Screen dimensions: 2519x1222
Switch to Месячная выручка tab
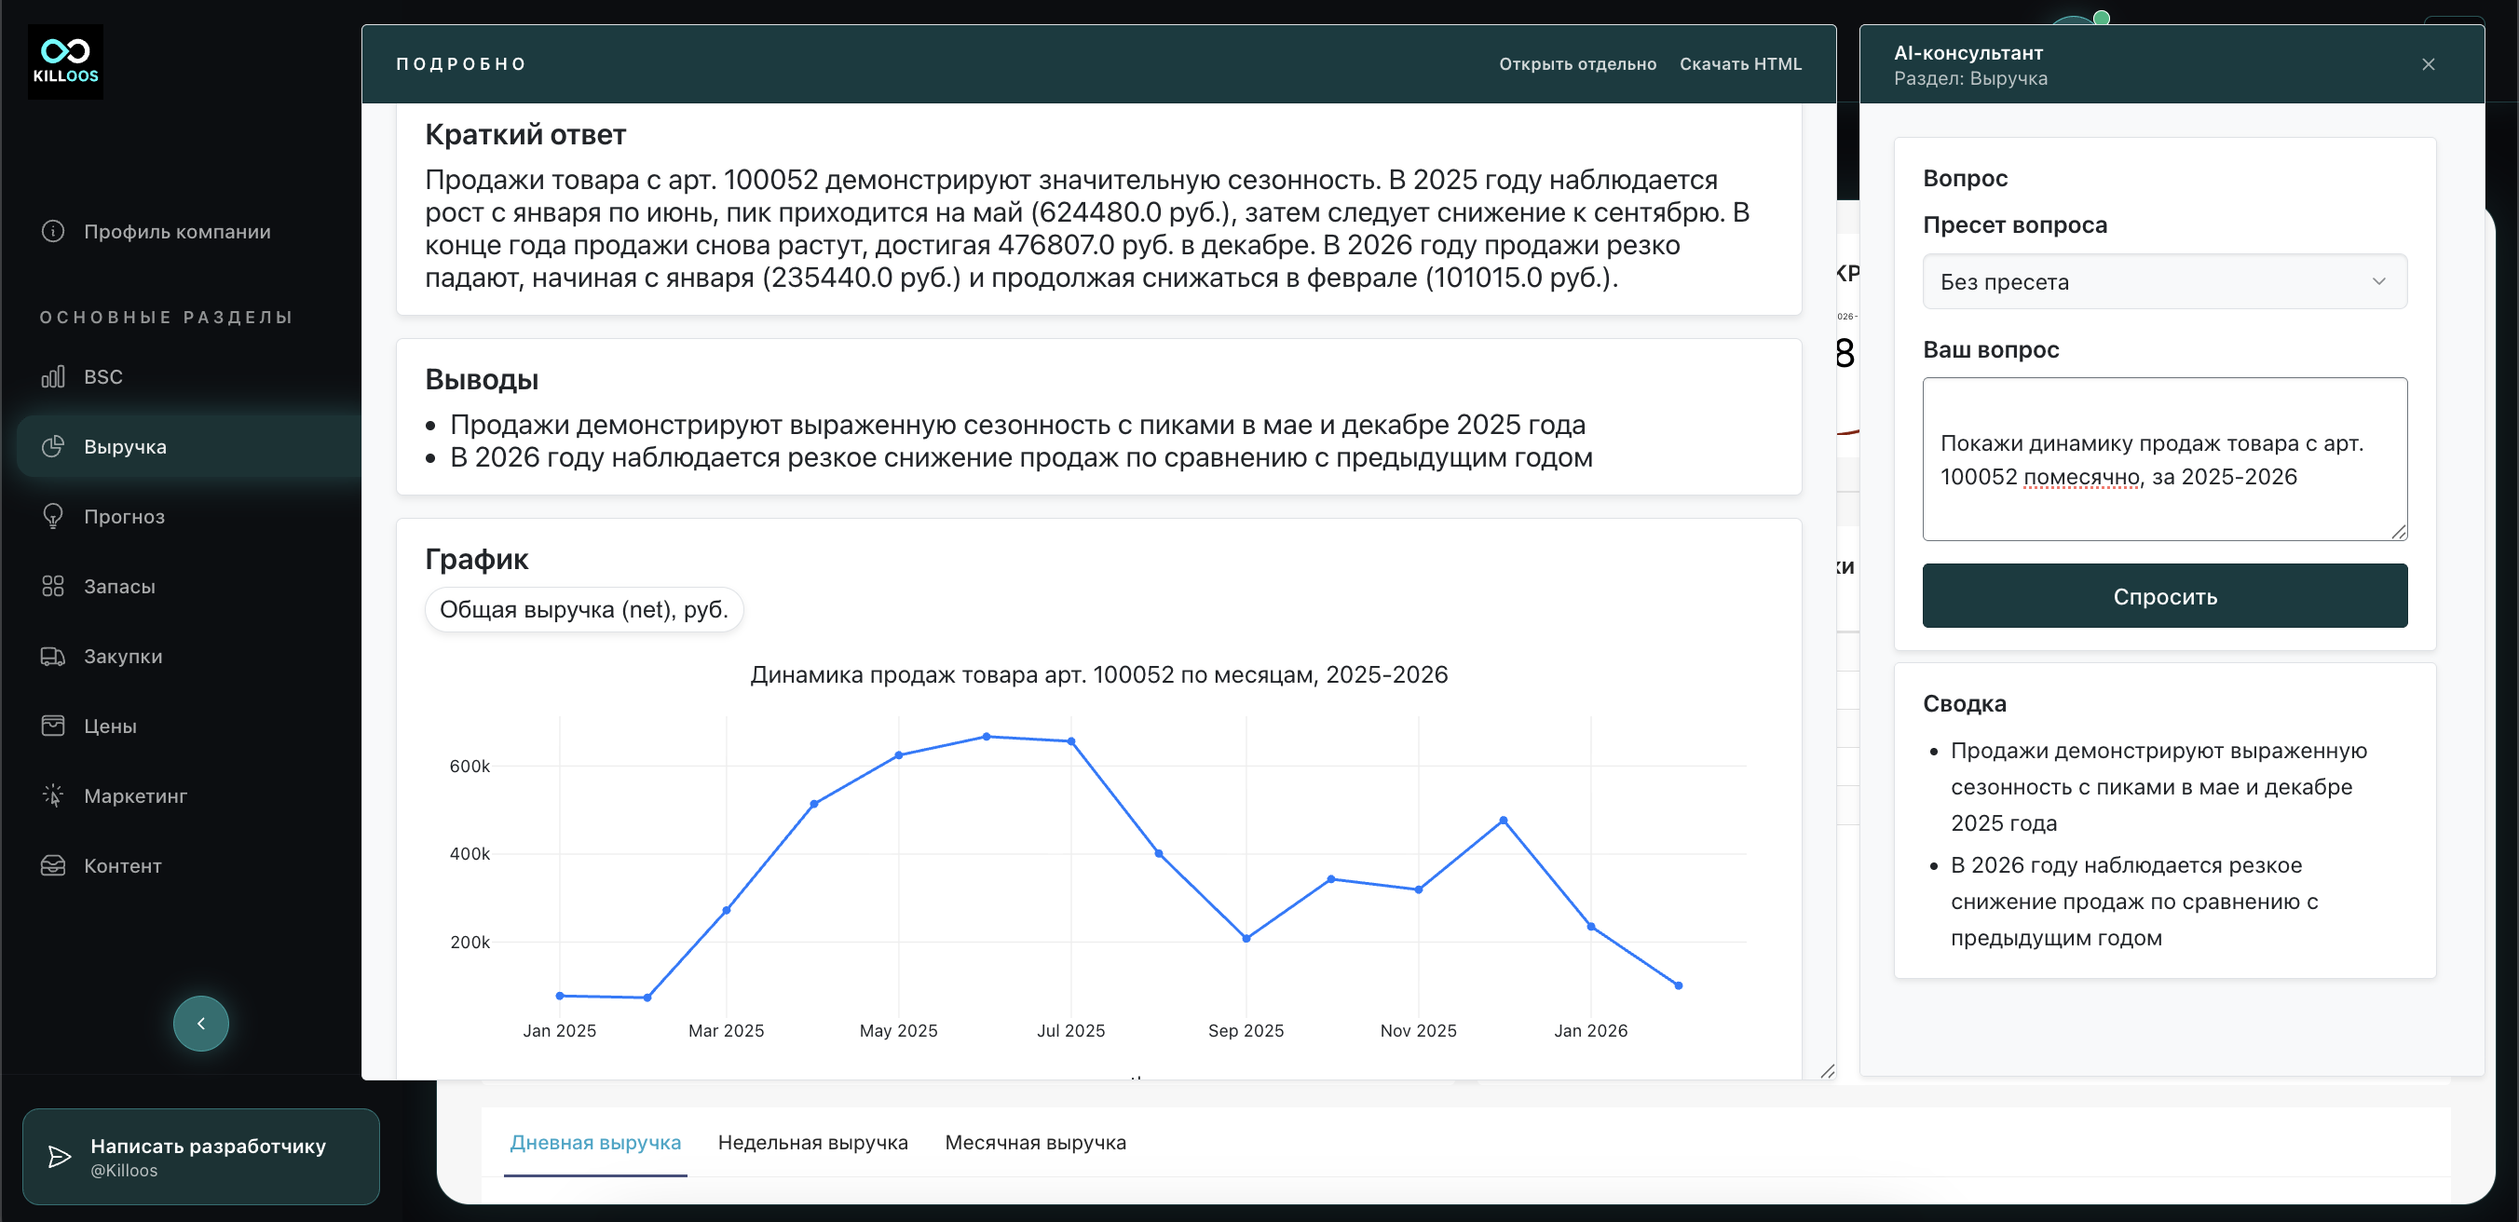click(x=1035, y=1142)
